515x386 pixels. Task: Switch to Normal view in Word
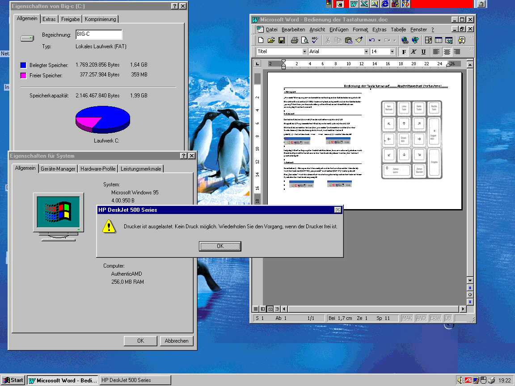[x=256, y=309]
